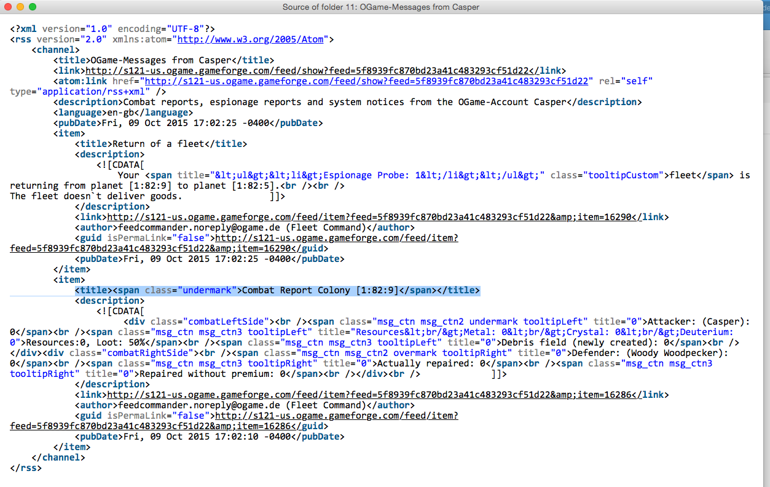The height and width of the screenshot is (487, 770).
Task: Close the source window with the red button
Action: 8,7
